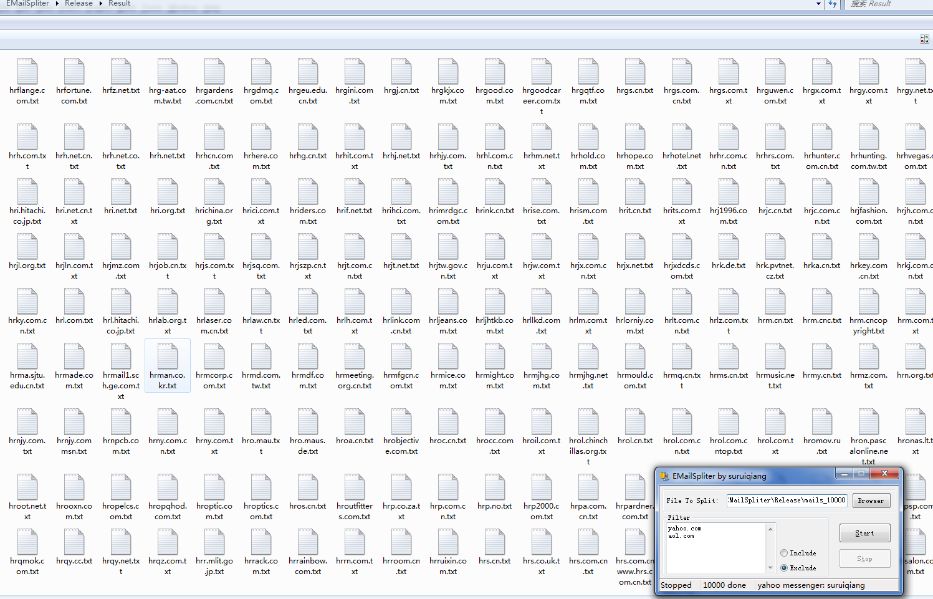The height and width of the screenshot is (599, 933).
Task: Click the file name hrroom.cn.txt
Action: [x=401, y=566]
